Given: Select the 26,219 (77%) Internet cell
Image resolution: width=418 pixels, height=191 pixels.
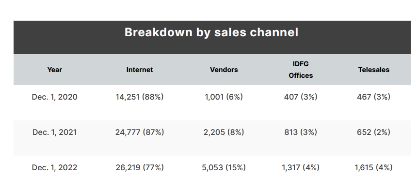Looking at the screenshot, I should tap(140, 168).
